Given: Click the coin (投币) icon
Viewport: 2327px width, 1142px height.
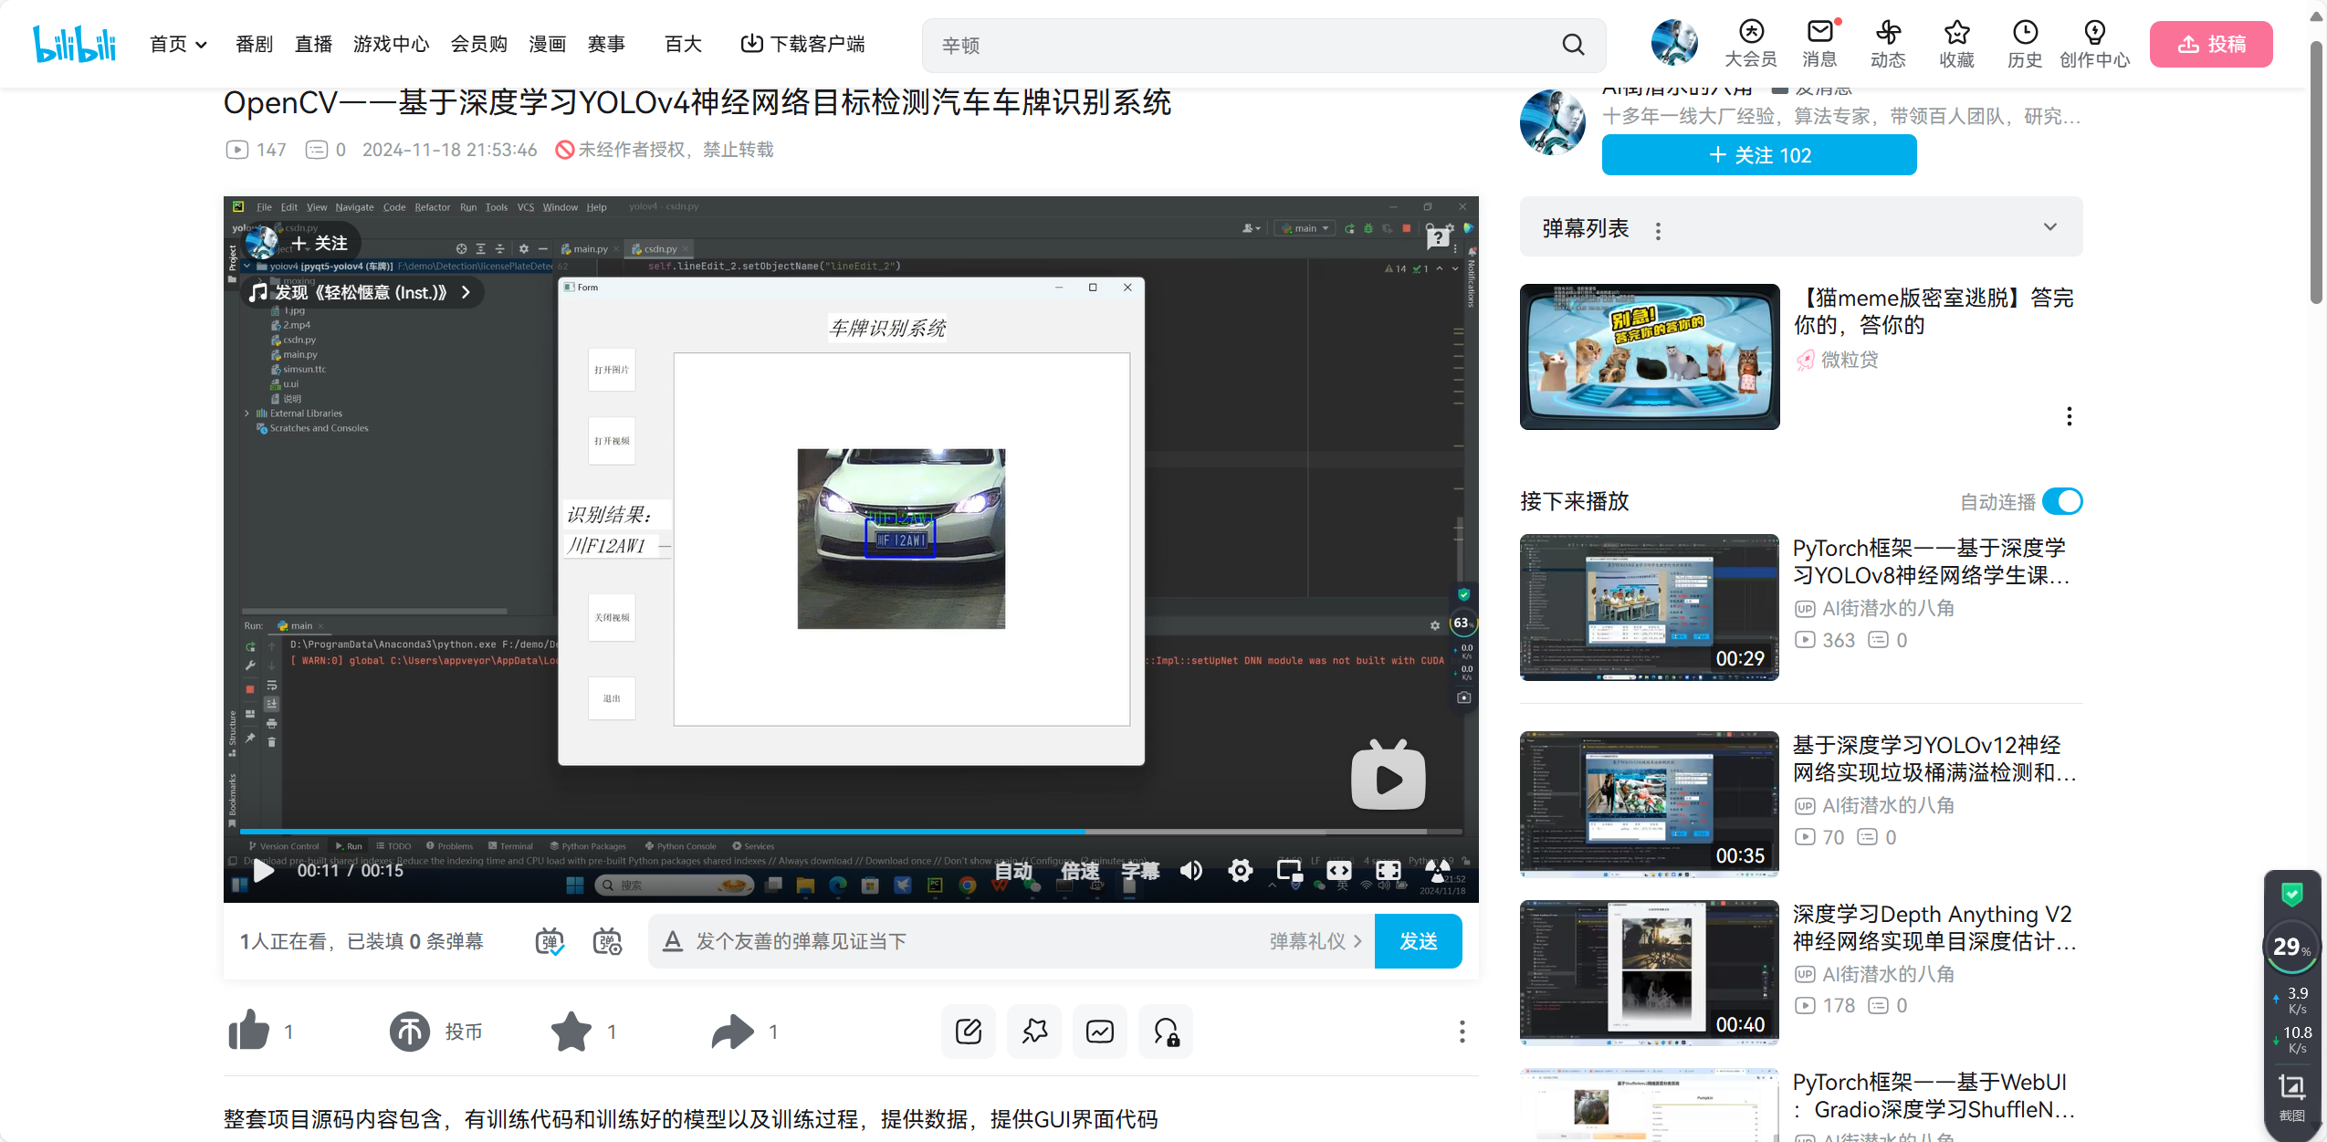Looking at the screenshot, I should coord(410,1032).
